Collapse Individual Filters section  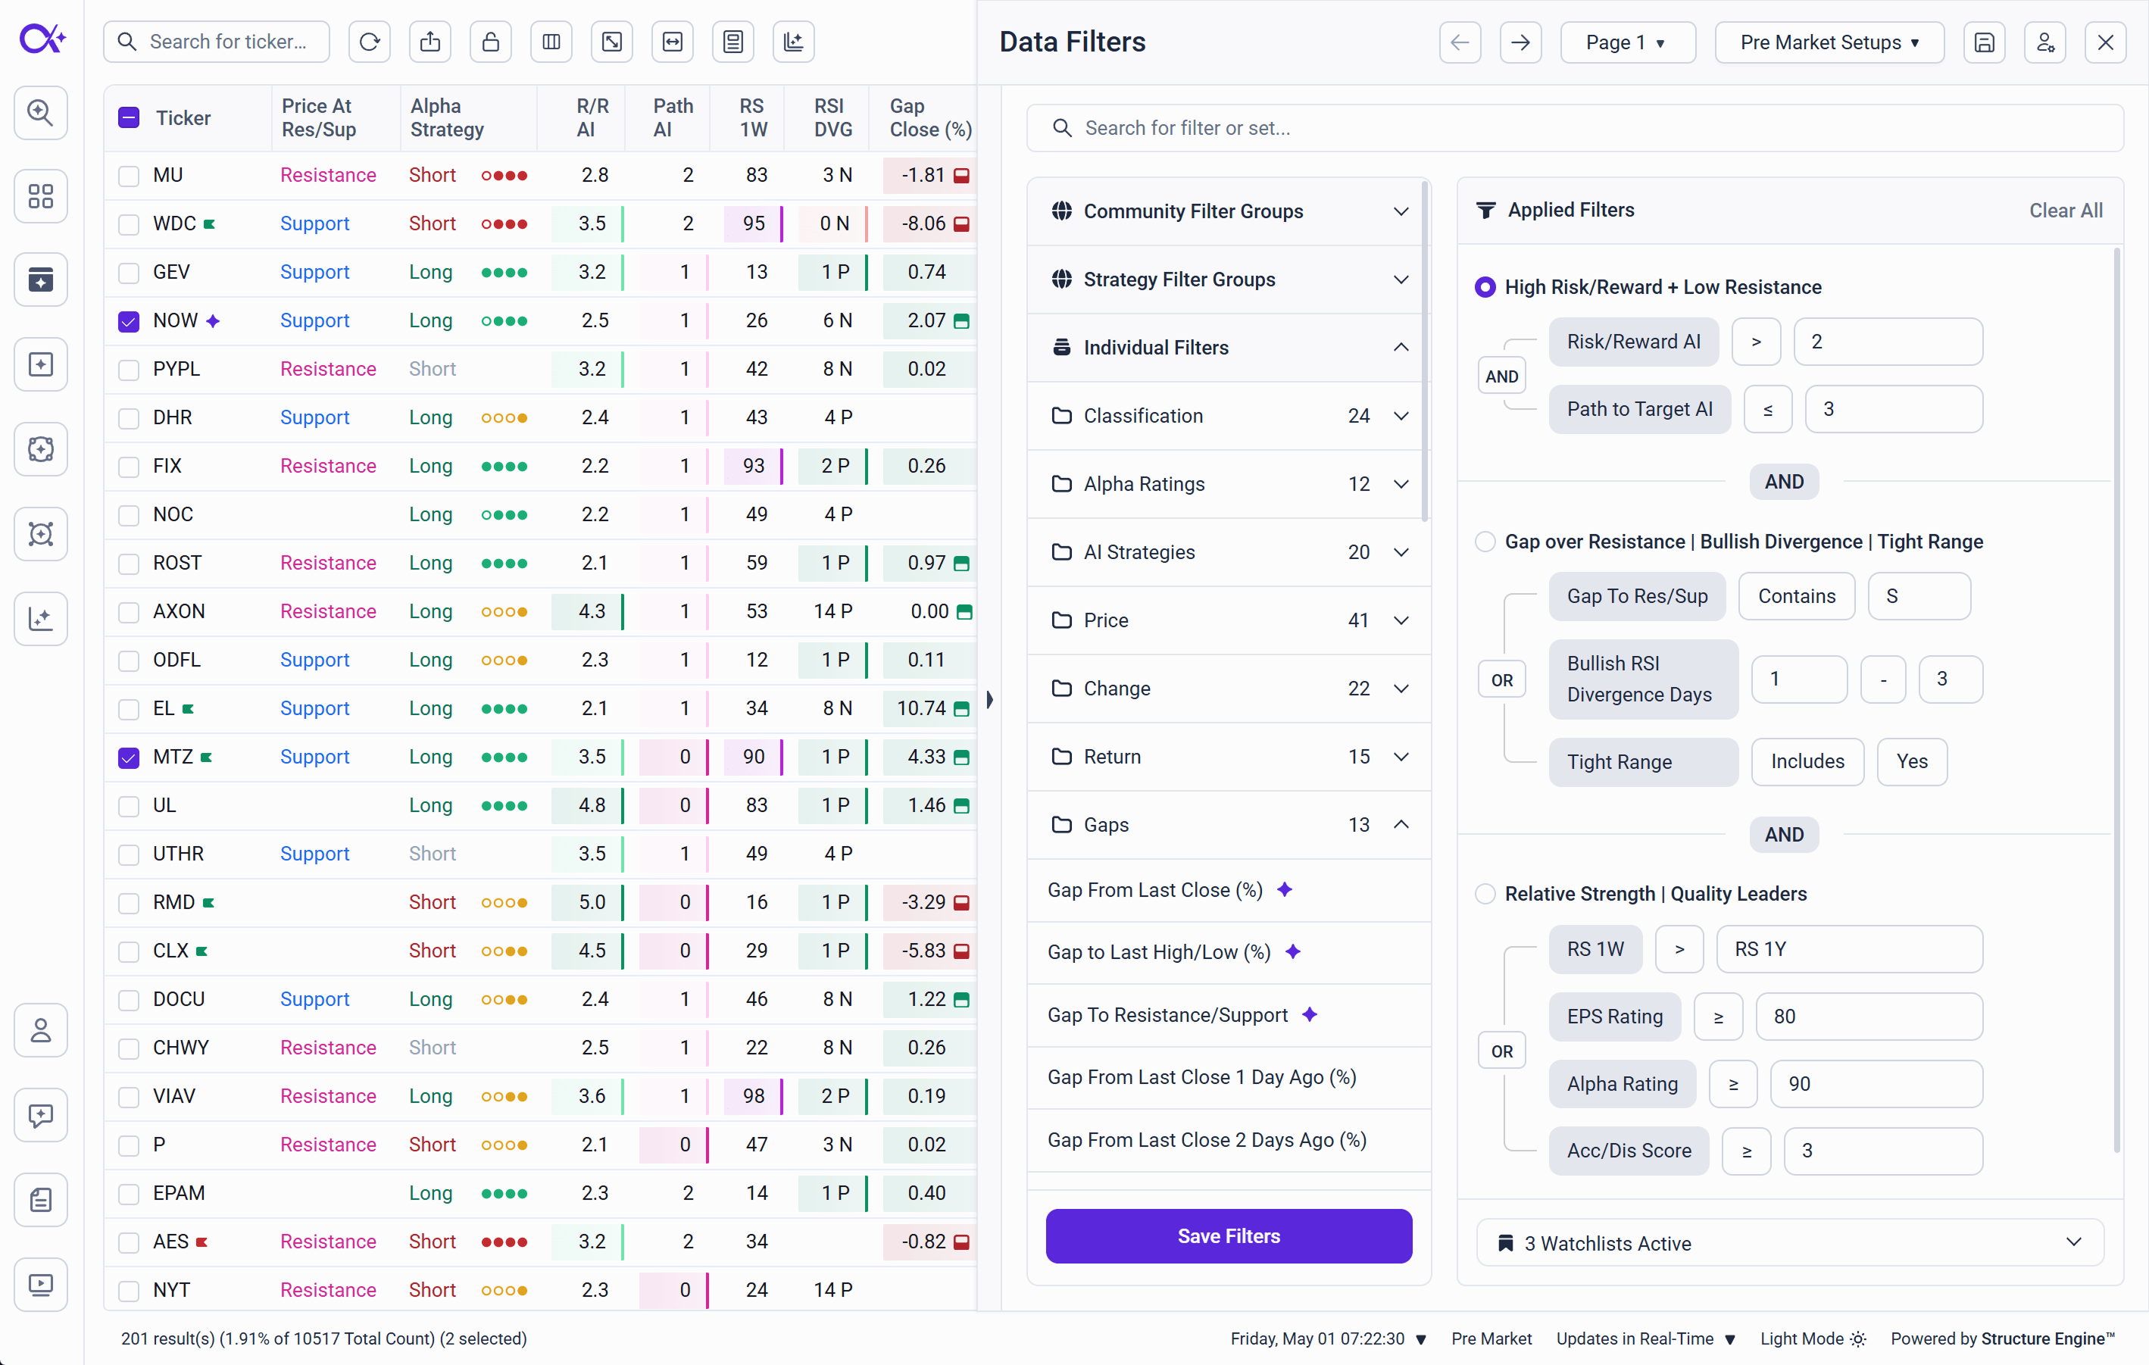(1228, 347)
